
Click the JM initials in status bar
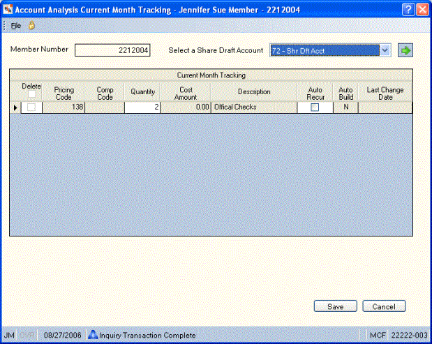pos(9,335)
